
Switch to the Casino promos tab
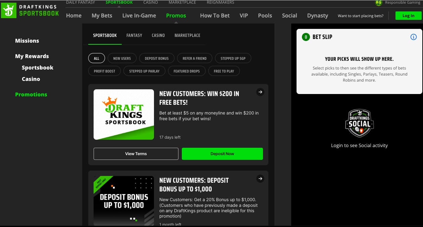(x=158, y=35)
